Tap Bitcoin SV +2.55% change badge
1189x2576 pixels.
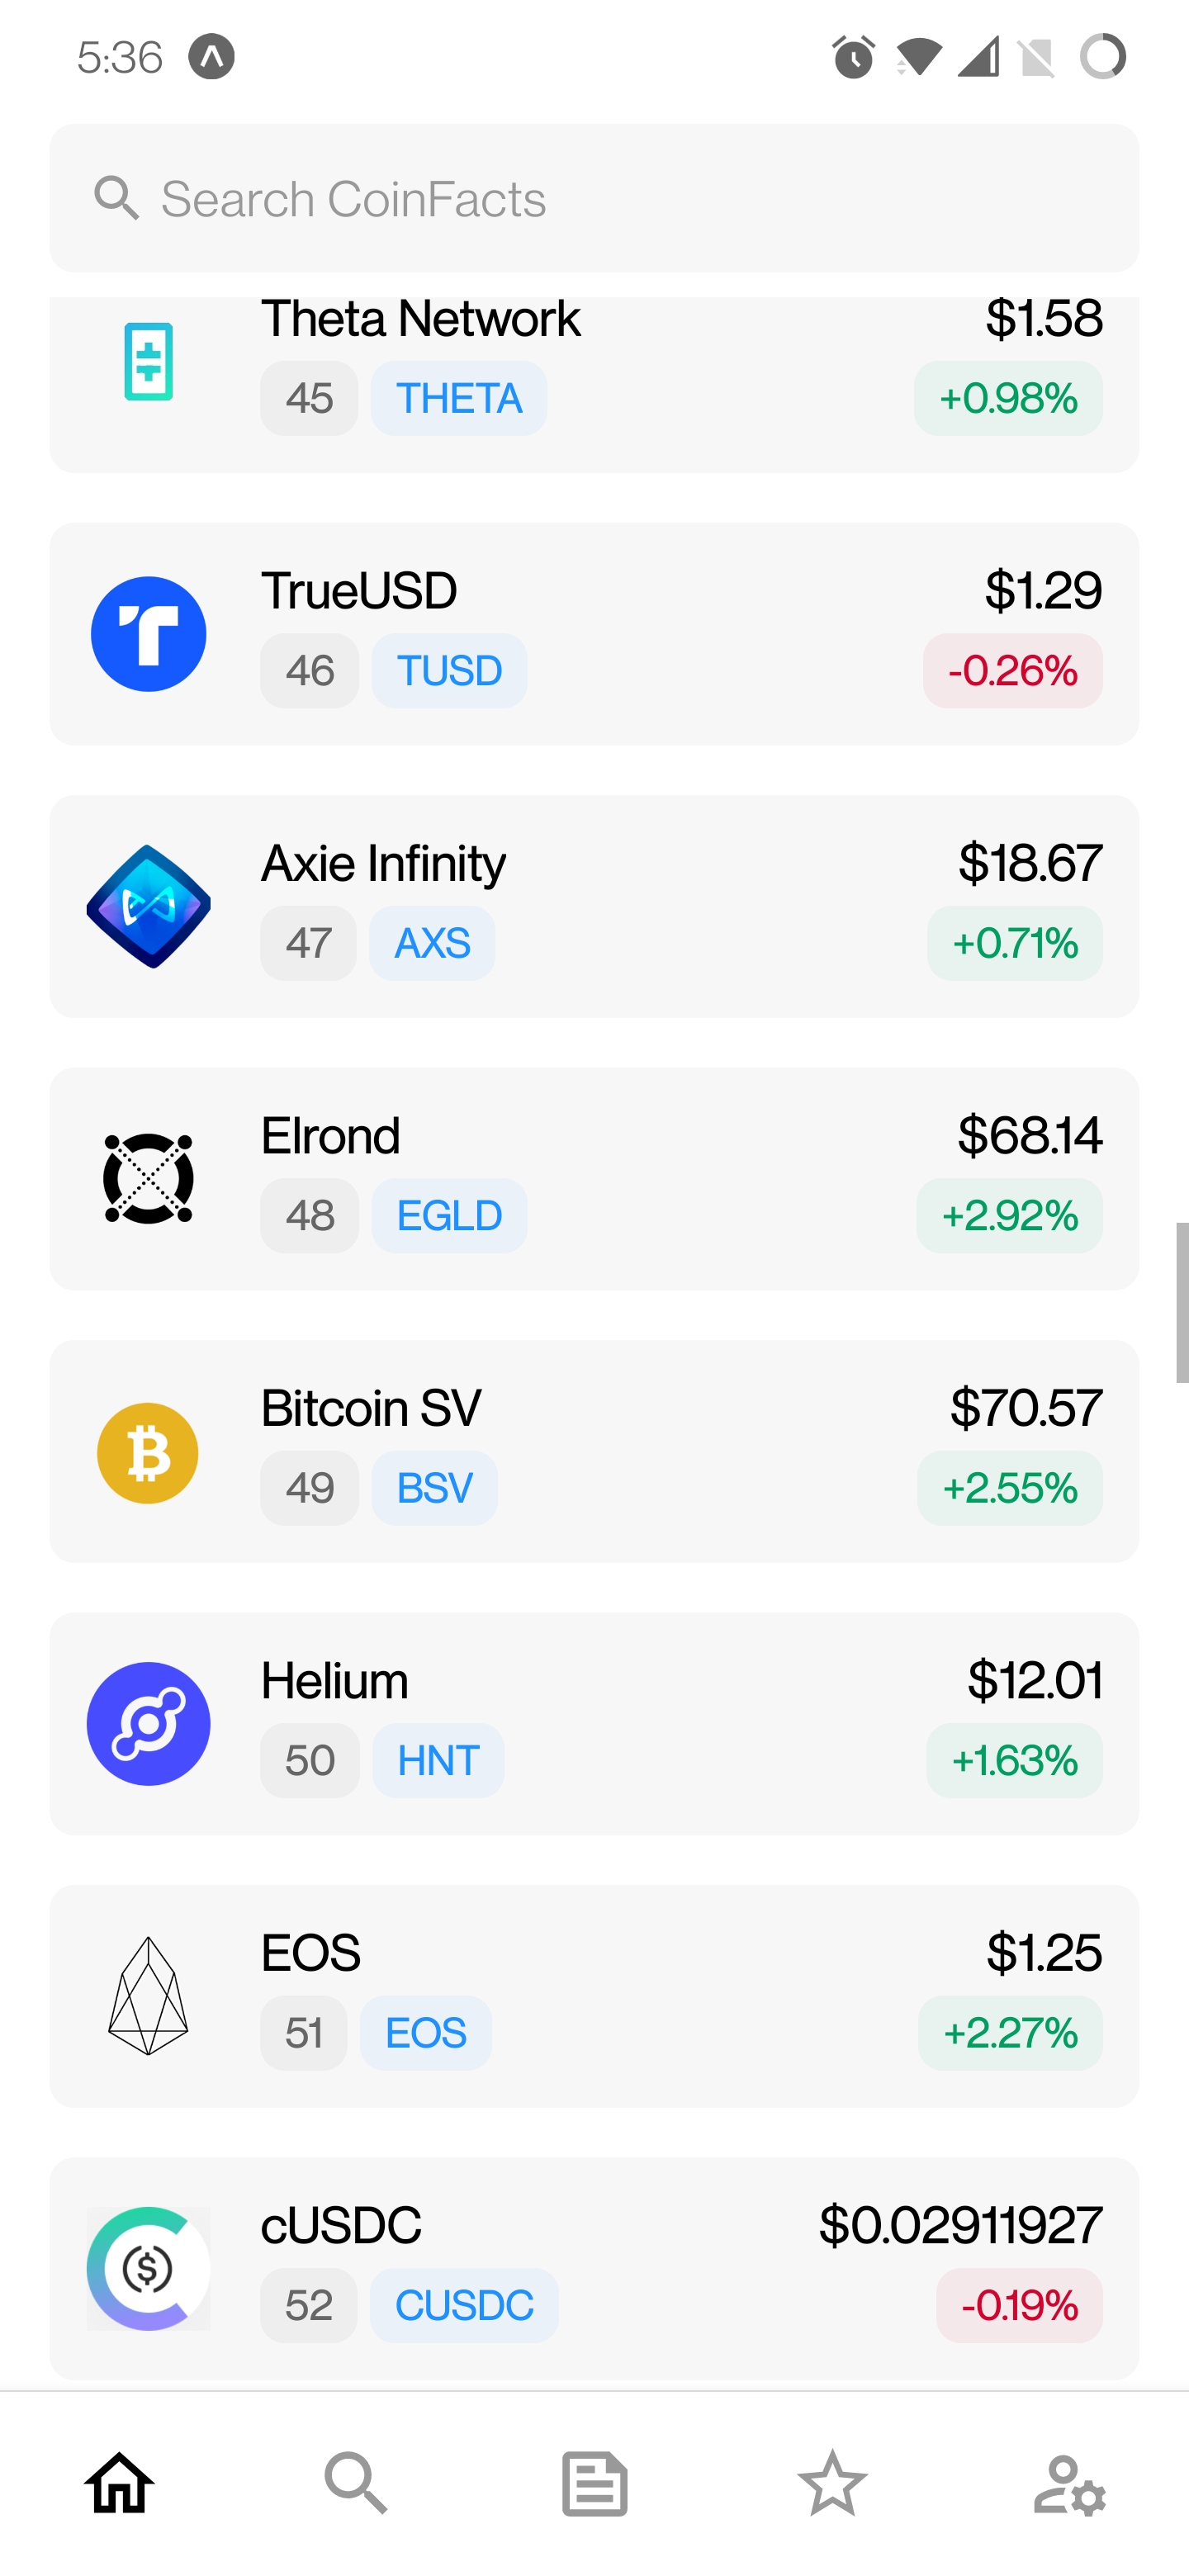[1009, 1488]
